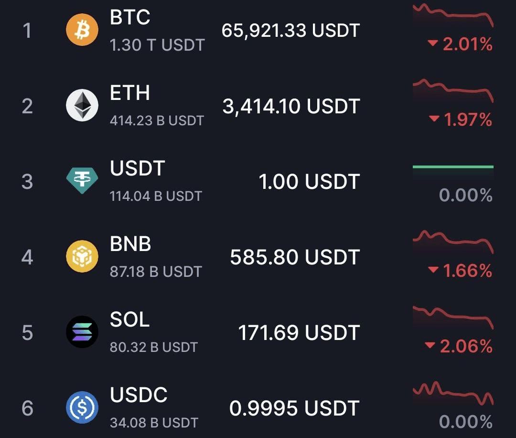Screen dimensions: 516x438
Task: Select the SOL ticker name
Action: tap(129, 319)
